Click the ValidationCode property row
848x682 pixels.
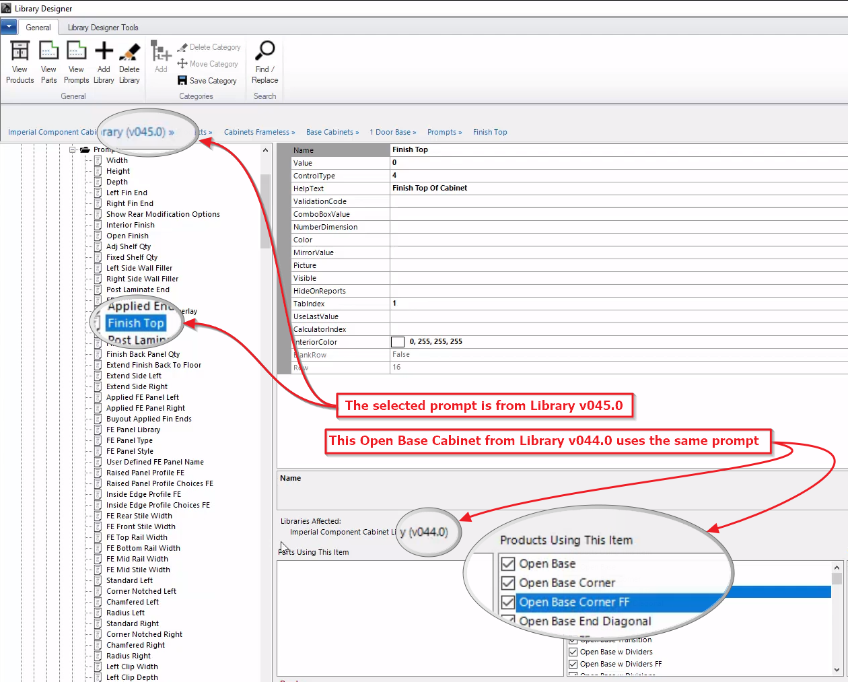[569, 201]
